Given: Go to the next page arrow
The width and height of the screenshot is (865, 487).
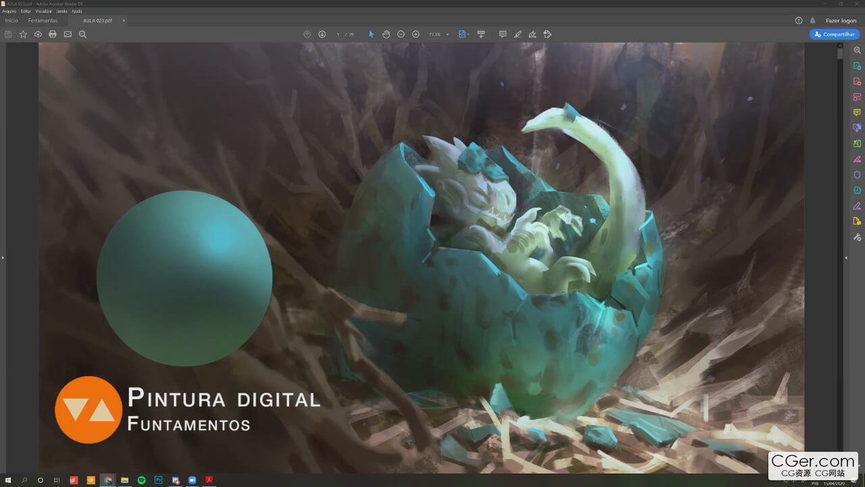Looking at the screenshot, I should 322,34.
